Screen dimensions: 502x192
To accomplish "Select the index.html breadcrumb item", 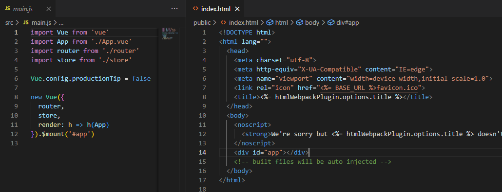I will [244, 23].
